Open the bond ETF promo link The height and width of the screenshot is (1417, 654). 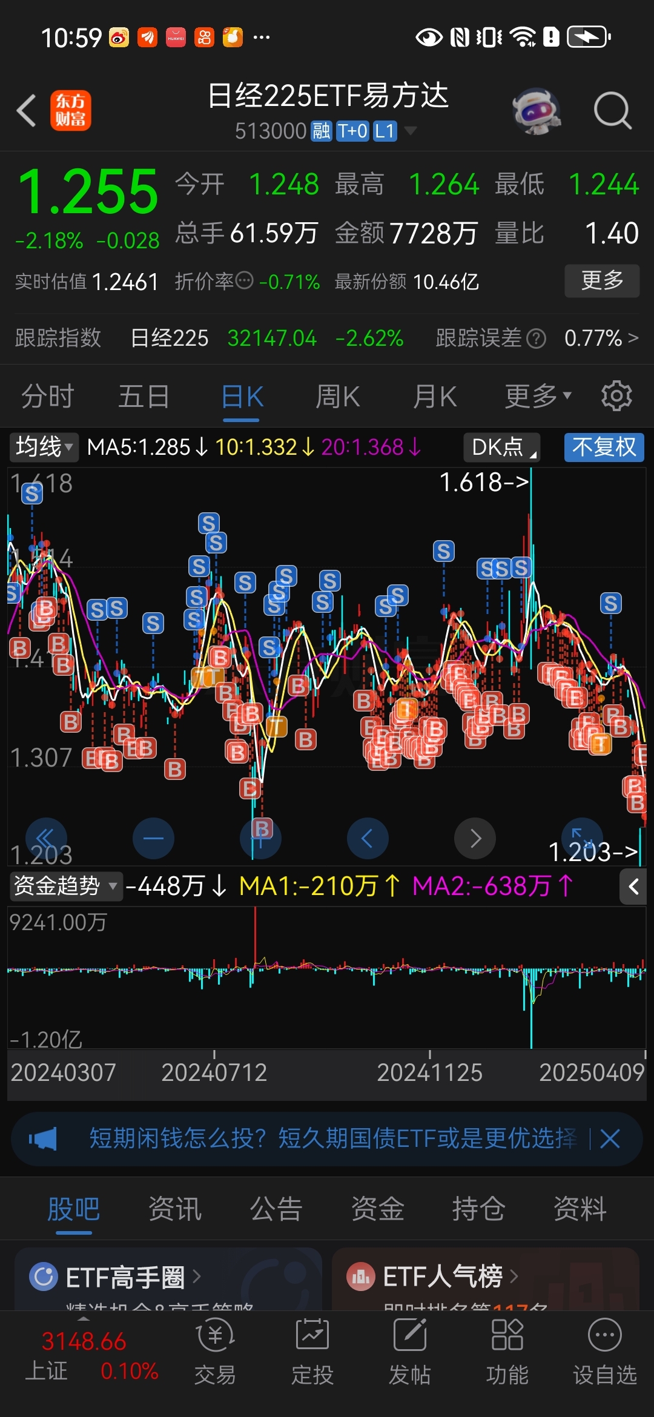pos(333,1139)
